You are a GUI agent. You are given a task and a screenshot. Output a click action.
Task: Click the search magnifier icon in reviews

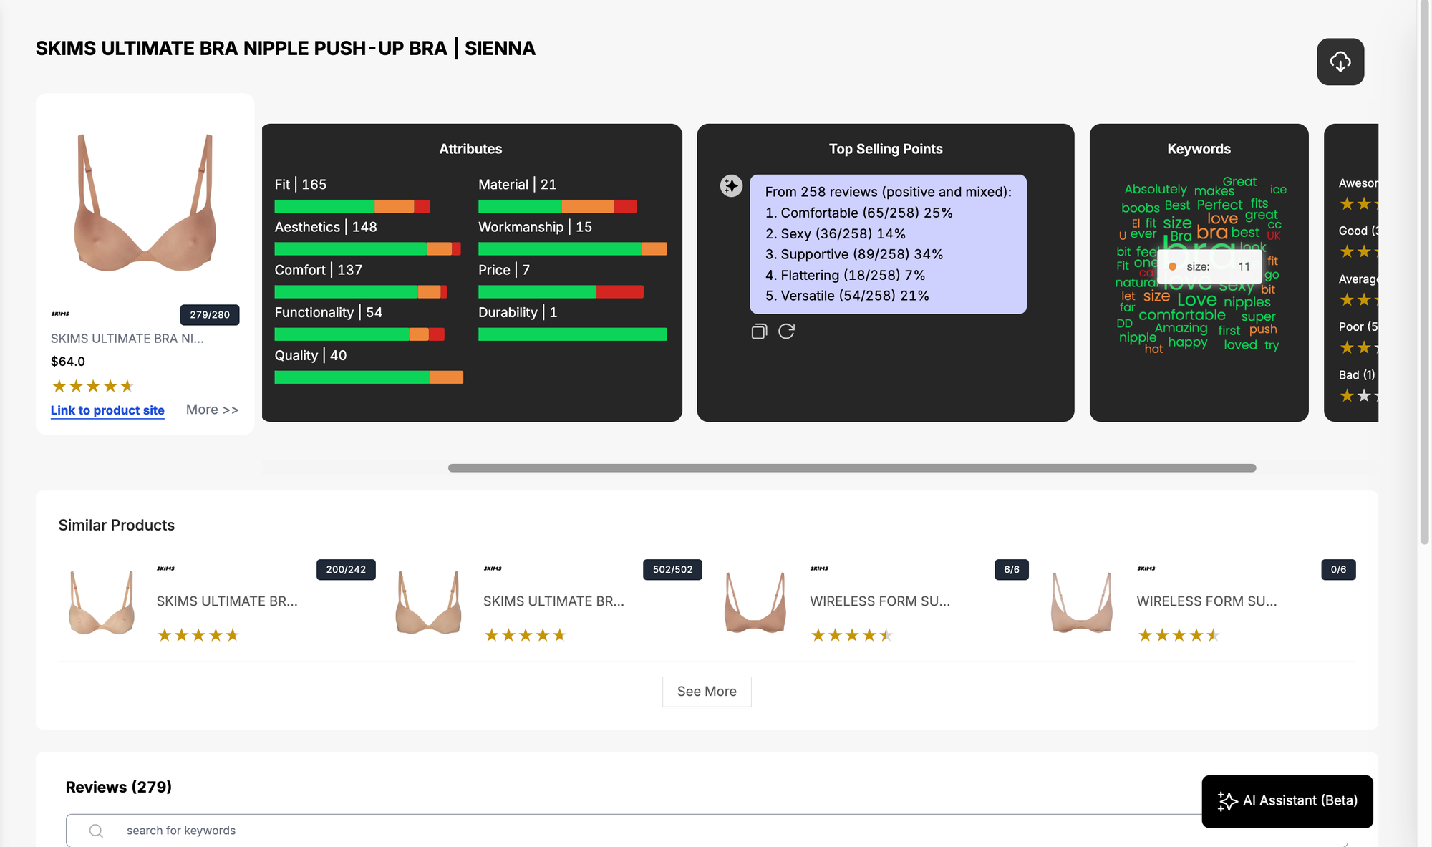click(96, 831)
